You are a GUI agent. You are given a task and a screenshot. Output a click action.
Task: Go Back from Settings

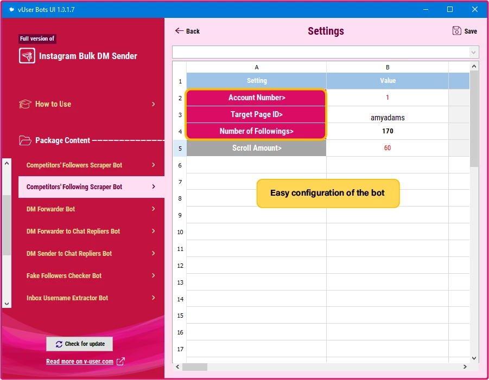point(187,31)
